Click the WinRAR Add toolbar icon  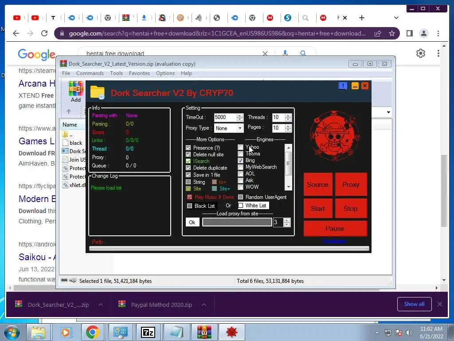[76, 92]
